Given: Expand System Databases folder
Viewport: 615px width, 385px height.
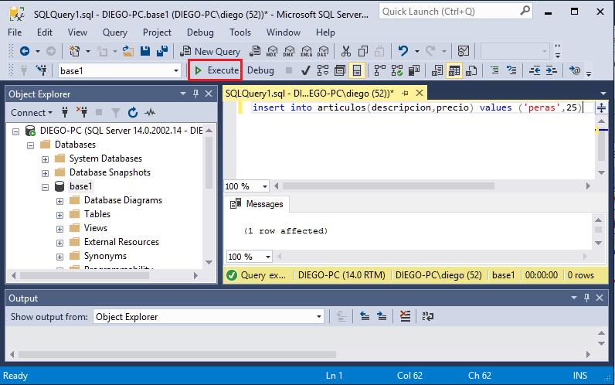Looking at the screenshot, I should (45, 159).
